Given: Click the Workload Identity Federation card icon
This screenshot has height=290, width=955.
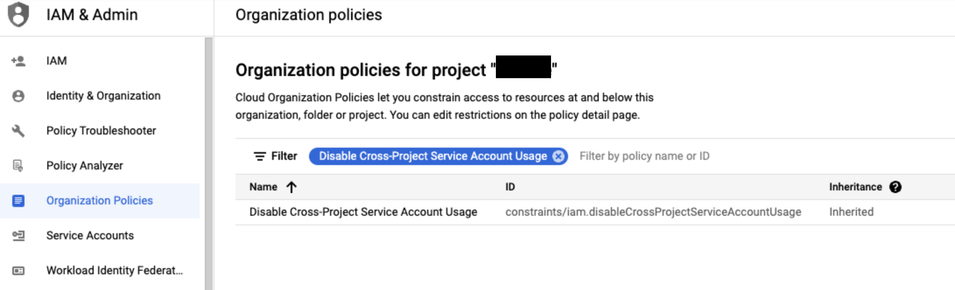Looking at the screenshot, I should (x=18, y=270).
